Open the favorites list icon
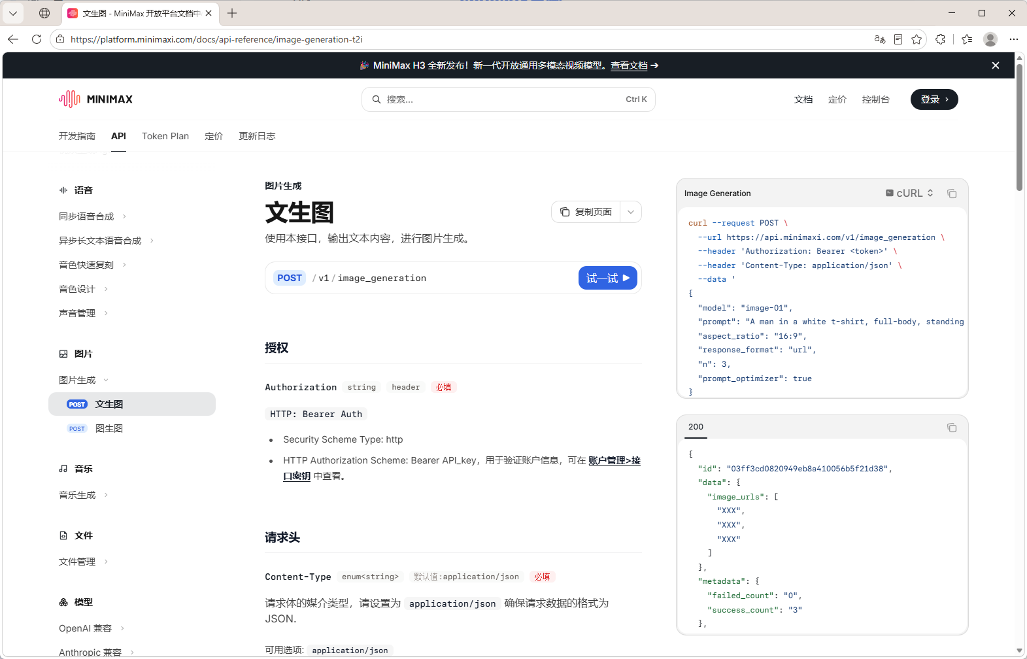Screen dimensions: 1027x659 pyautogui.click(x=967, y=39)
